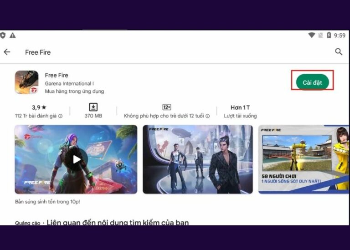350x250 pixels.
Task: Tap 'Hơn 1 T' downloads count
Action: tap(240, 107)
